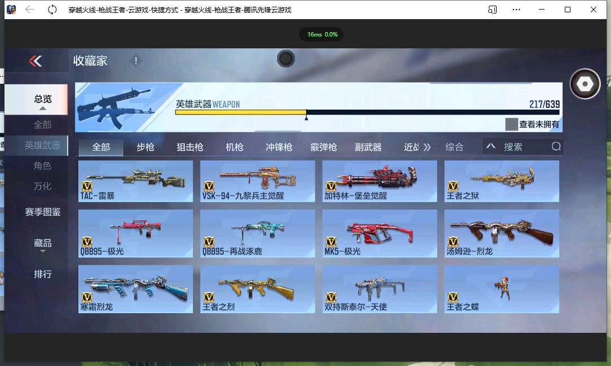Open the 双持斯泰尔-天使 weapon card
Viewport: 611px width, 366px height.
point(380,289)
